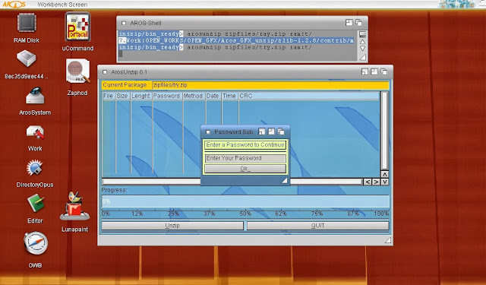This screenshot has height=285, width=486.
Task: Click the progress bar showing 0%
Action: [245, 201]
